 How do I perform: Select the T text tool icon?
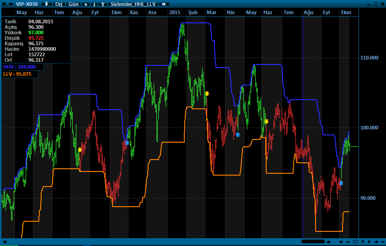[x=103, y=4]
